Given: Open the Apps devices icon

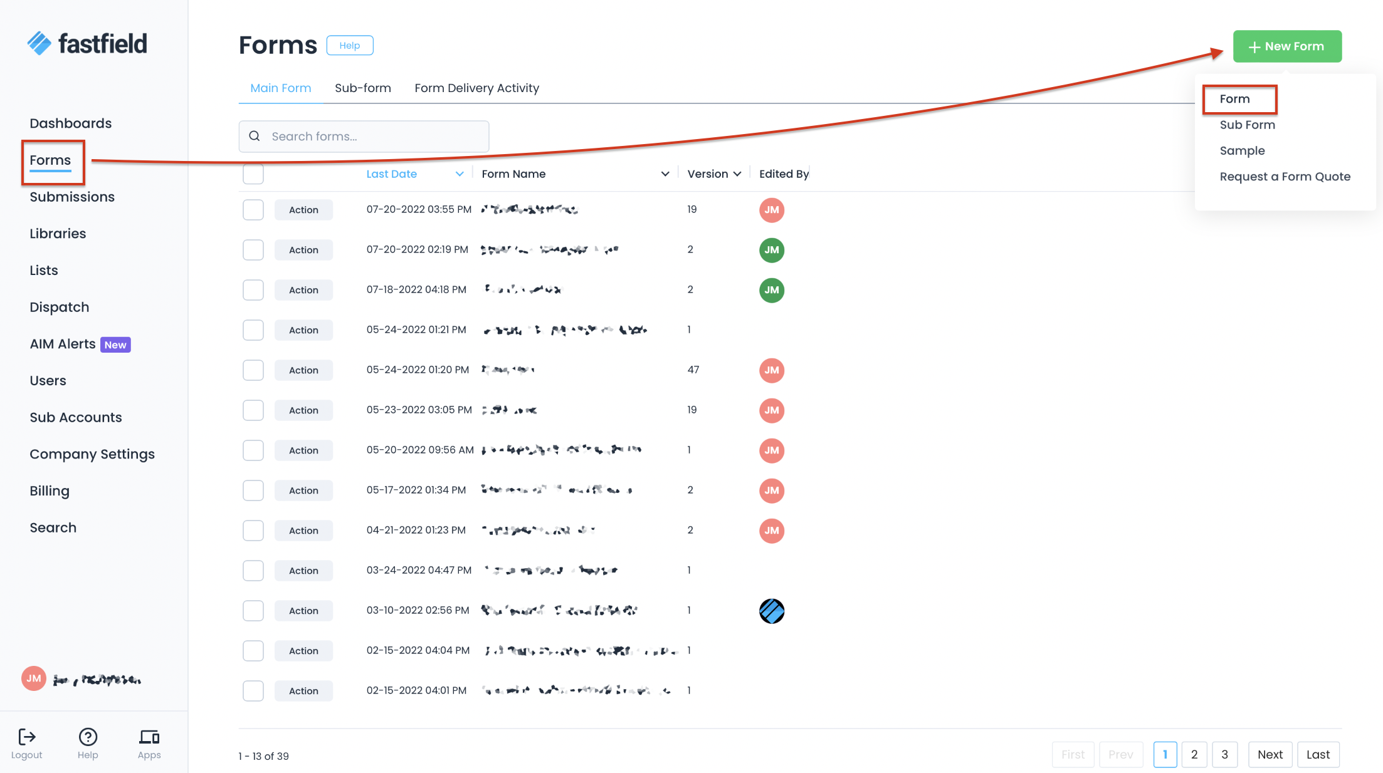Looking at the screenshot, I should click(x=149, y=737).
